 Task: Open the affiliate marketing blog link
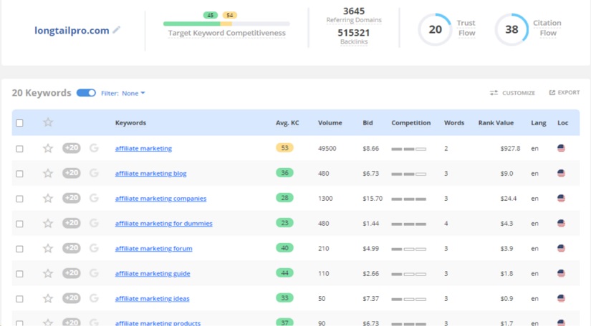pos(150,174)
